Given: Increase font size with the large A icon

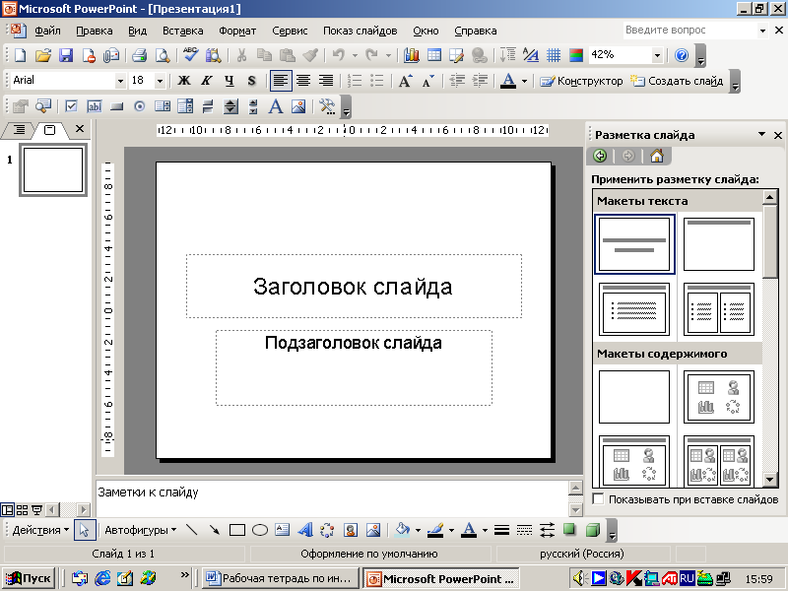Looking at the screenshot, I should coord(405,81).
